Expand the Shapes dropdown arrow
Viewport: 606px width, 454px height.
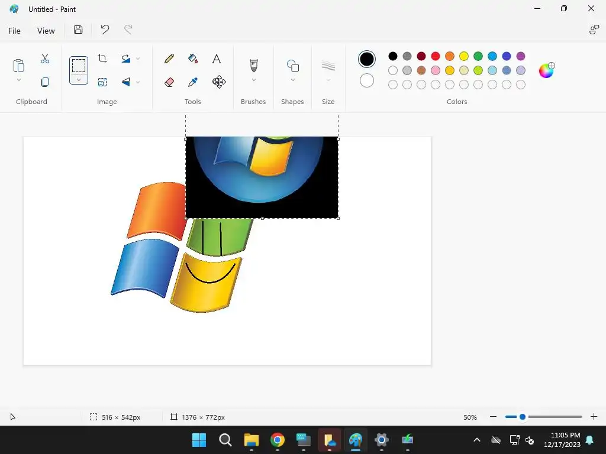[293, 80]
